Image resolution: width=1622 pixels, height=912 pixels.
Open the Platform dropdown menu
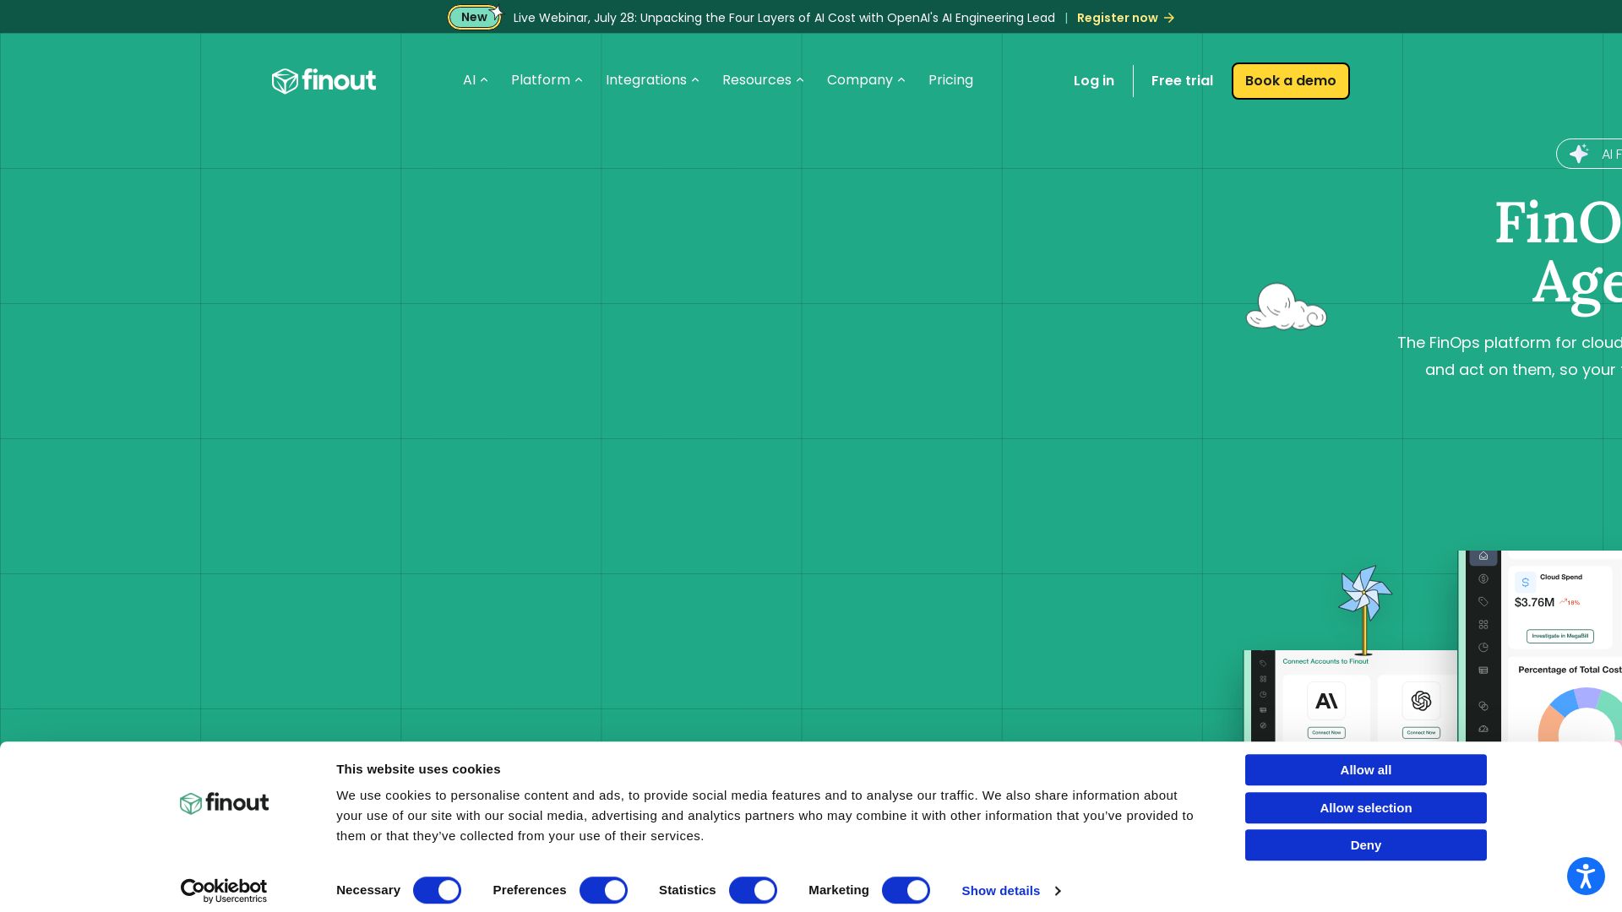pos(547,80)
